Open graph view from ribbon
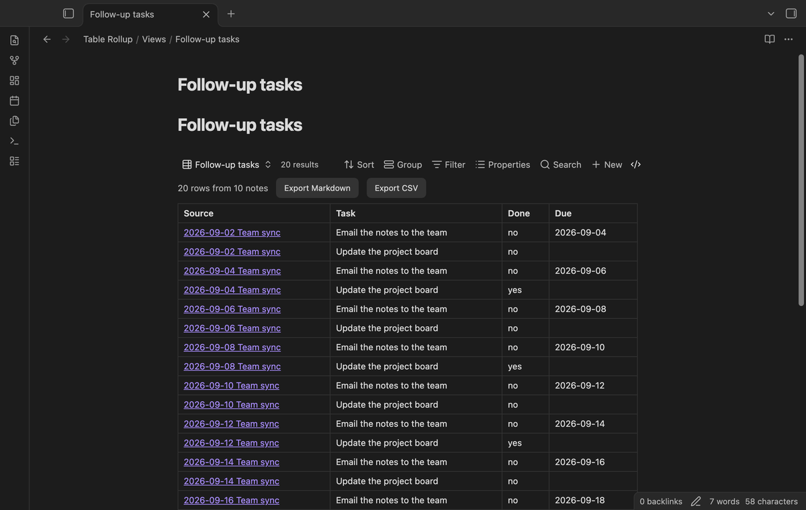This screenshot has height=510, width=806. pos(14,60)
